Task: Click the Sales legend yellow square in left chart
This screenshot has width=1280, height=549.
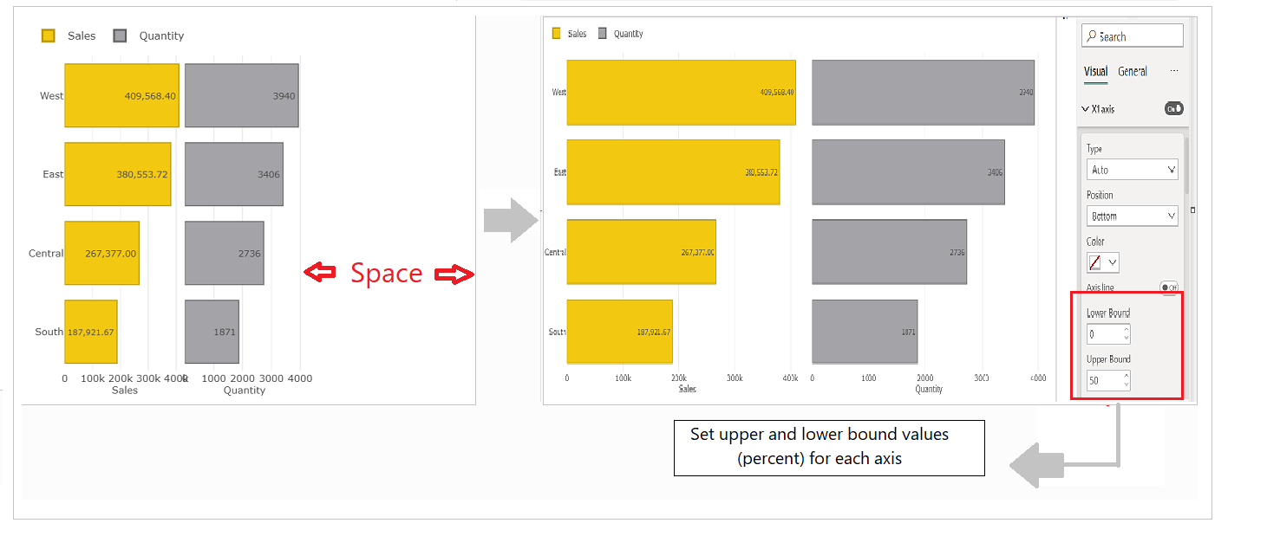Action: 49,36
